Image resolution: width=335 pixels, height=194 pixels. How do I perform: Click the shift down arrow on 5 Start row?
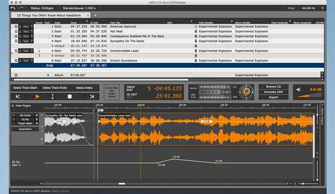pyautogui.click(x=39, y=51)
